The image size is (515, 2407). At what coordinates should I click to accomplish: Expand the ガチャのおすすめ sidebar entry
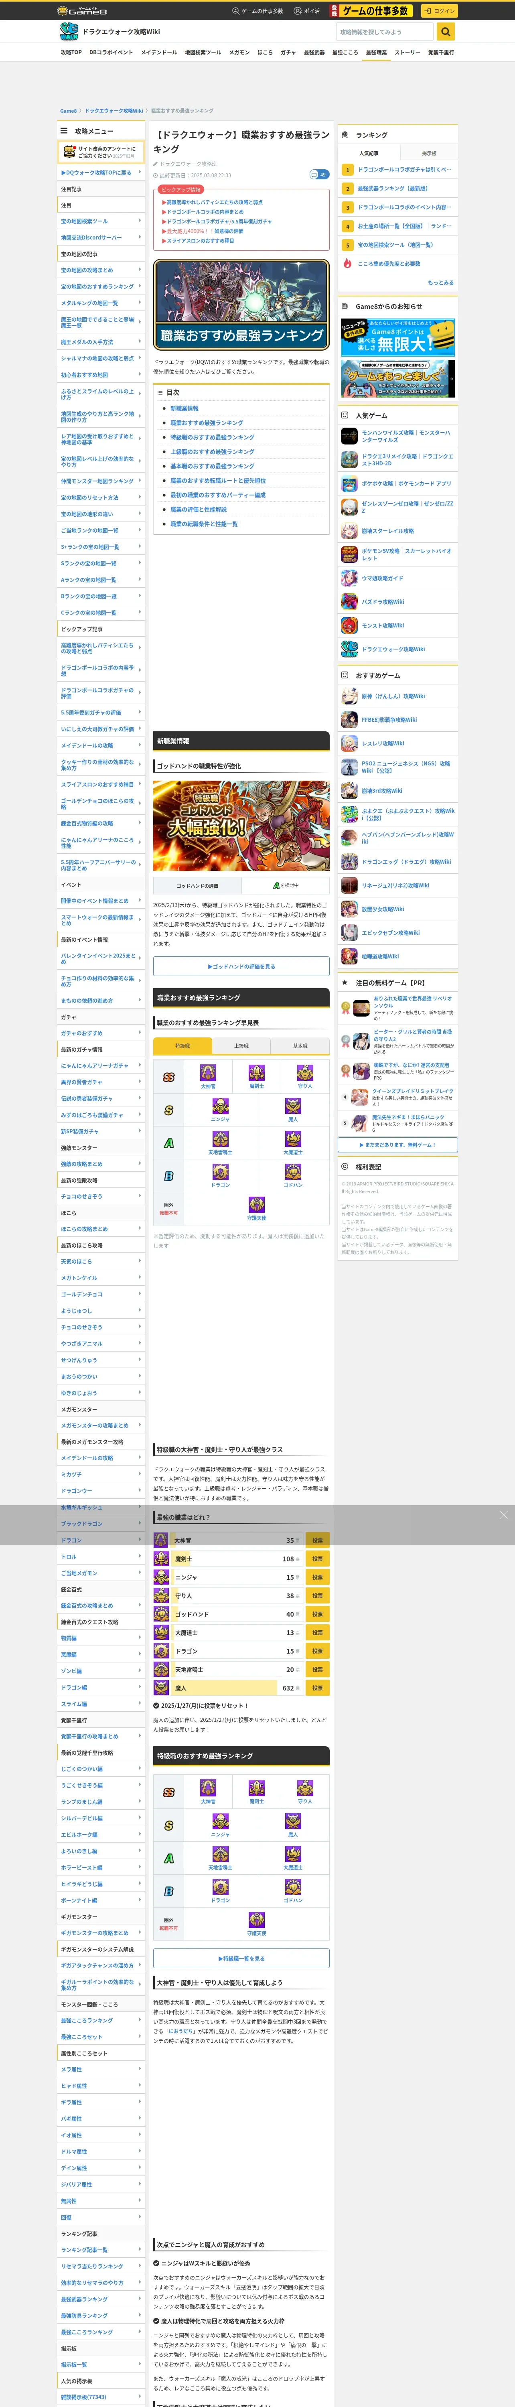(x=101, y=1033)
